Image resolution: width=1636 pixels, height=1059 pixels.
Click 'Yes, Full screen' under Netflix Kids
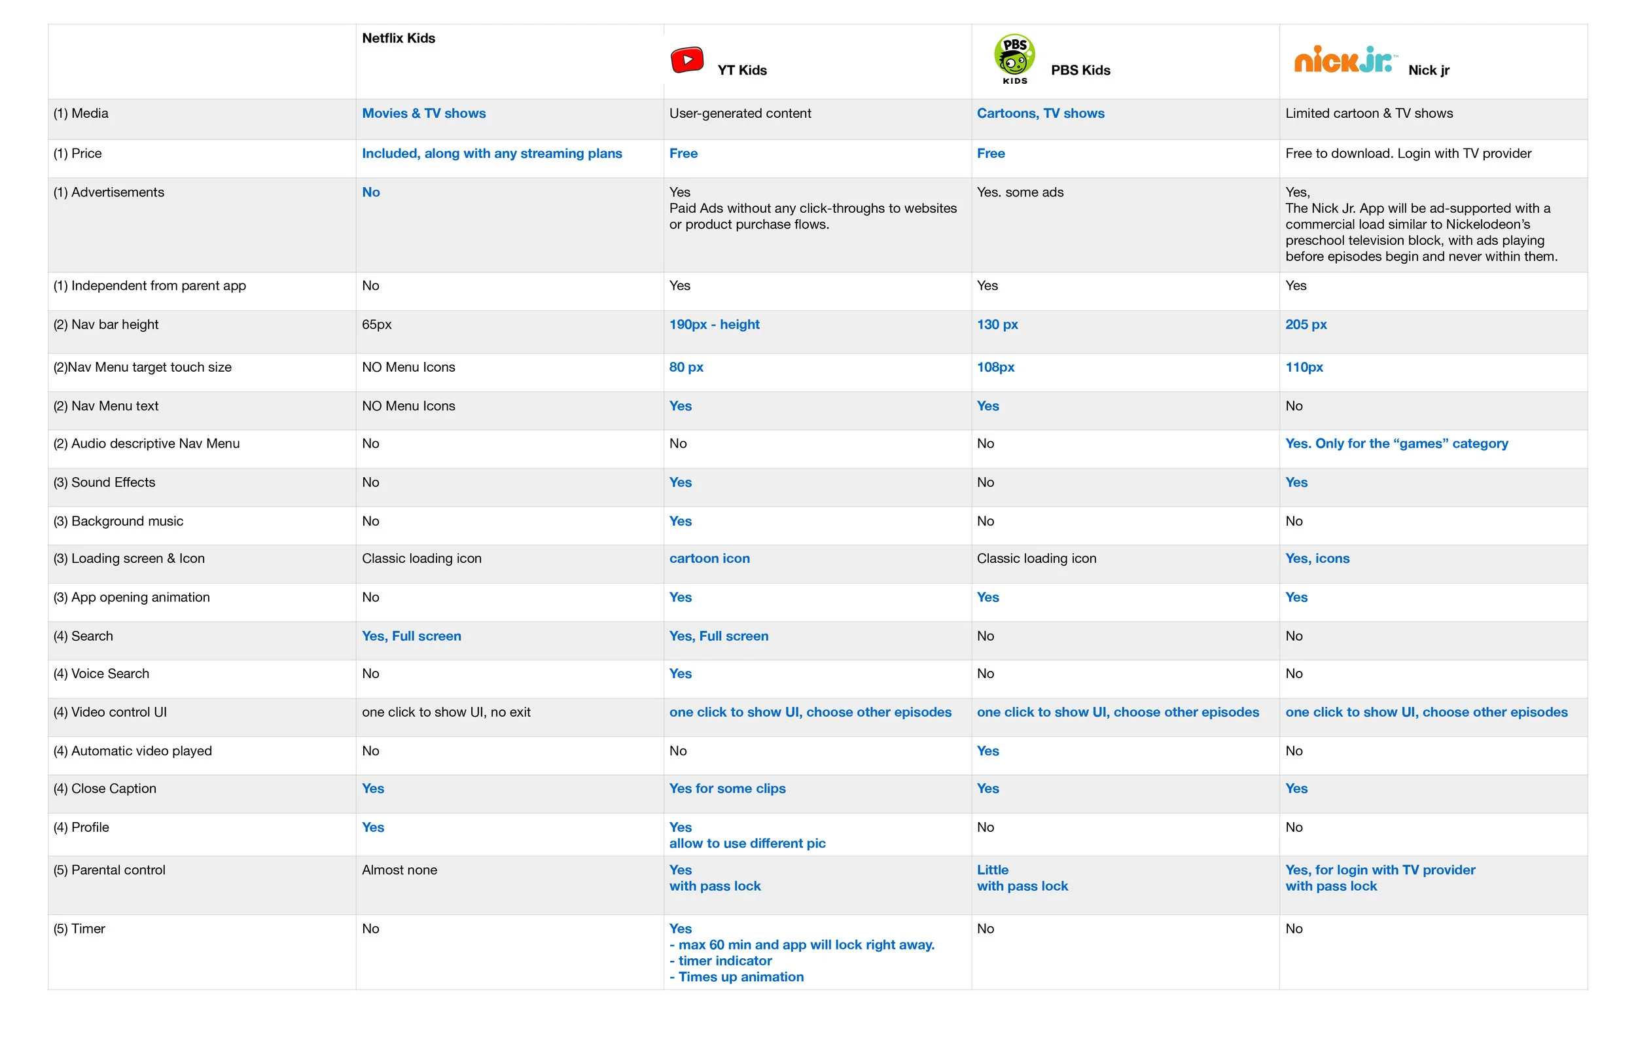(x=411, y=636)
